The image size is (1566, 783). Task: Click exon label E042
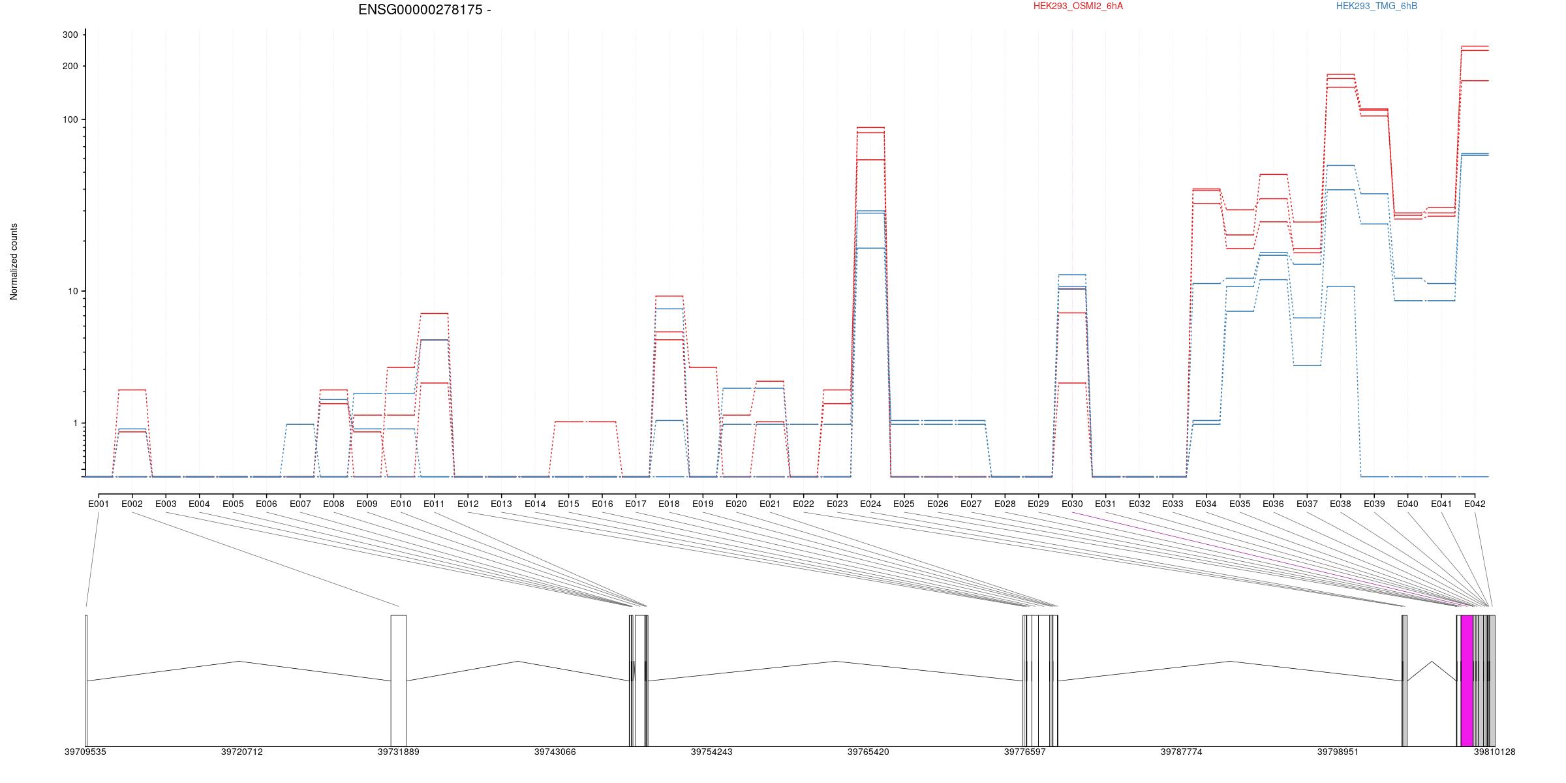1474,504
